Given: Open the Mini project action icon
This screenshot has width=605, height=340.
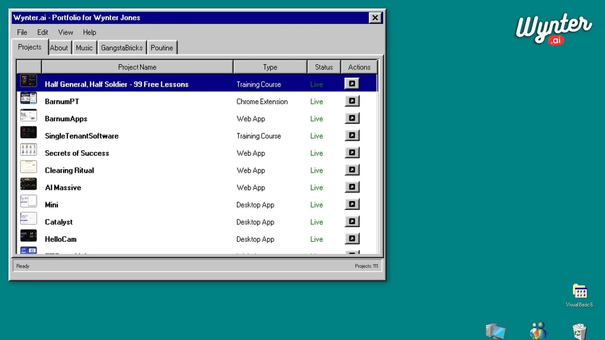Looking at the screenshot, I should click(x=352, y=204).
